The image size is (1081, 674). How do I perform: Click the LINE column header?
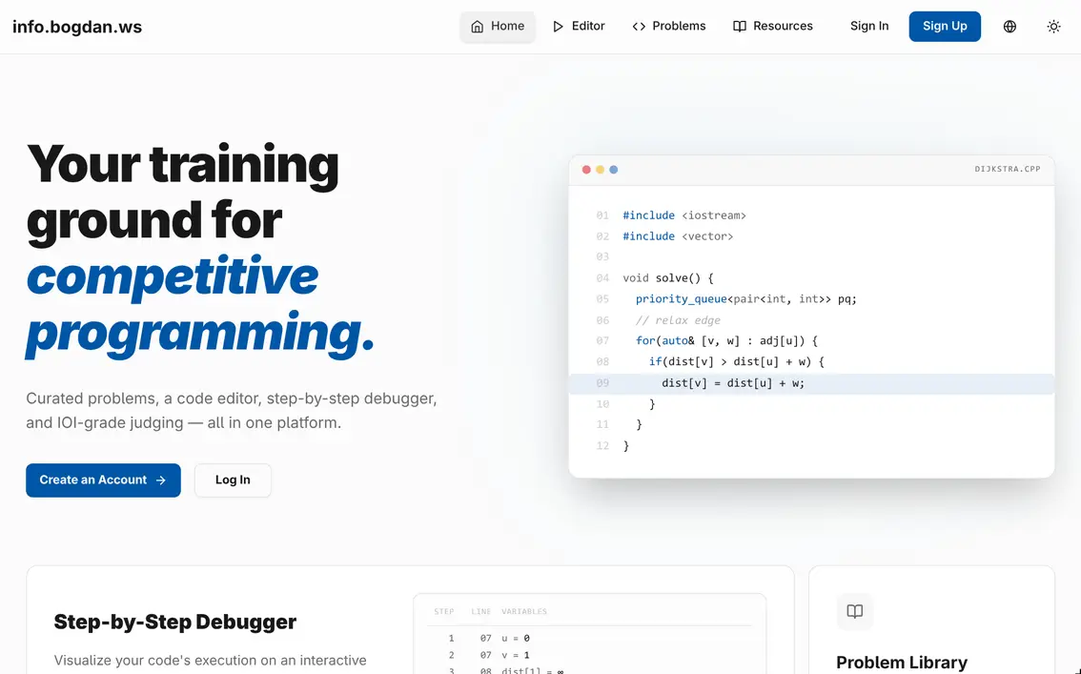[480, 611]
